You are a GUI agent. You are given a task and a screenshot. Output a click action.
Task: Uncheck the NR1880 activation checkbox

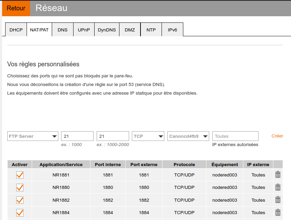point(20,188)
